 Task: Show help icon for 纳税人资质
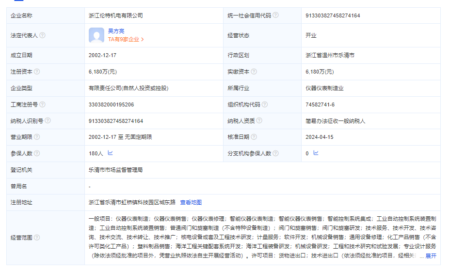259,120
